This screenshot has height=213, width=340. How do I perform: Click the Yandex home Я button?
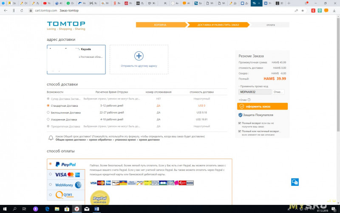[14, 10]
